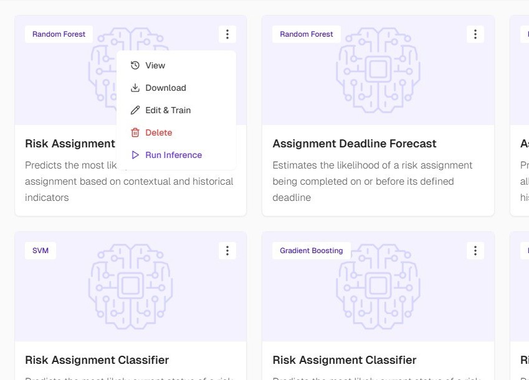Viewport: 529px width, 380px height.
Task: Click the View history clock icon
Action: [135, 65]
